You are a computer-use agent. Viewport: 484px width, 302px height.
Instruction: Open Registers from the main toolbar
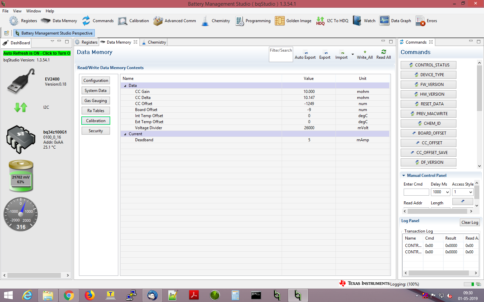pos(23,21)
